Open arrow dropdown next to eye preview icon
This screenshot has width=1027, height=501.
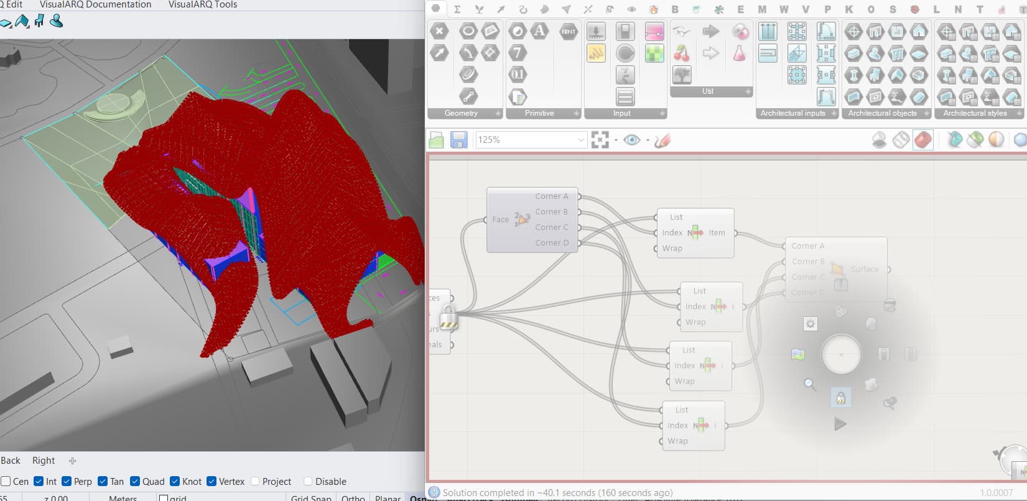648,140
